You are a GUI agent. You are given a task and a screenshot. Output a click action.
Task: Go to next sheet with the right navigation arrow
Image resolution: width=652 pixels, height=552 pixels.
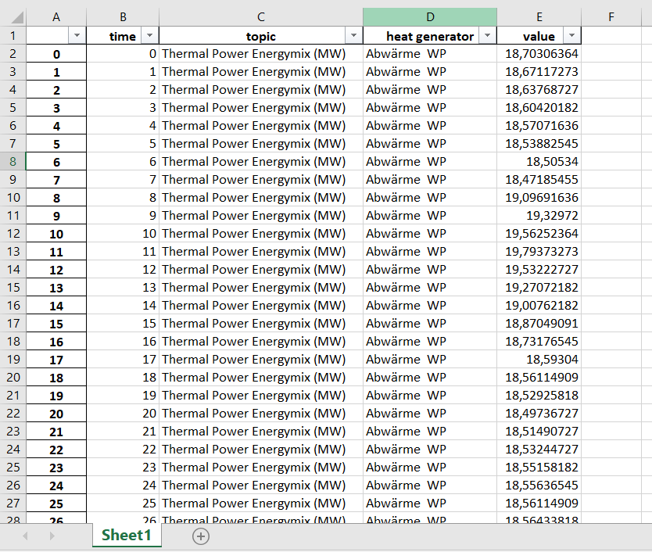[52, 536]
